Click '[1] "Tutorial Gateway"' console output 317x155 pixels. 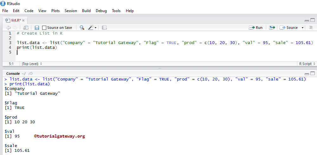(x=32, y=94)
